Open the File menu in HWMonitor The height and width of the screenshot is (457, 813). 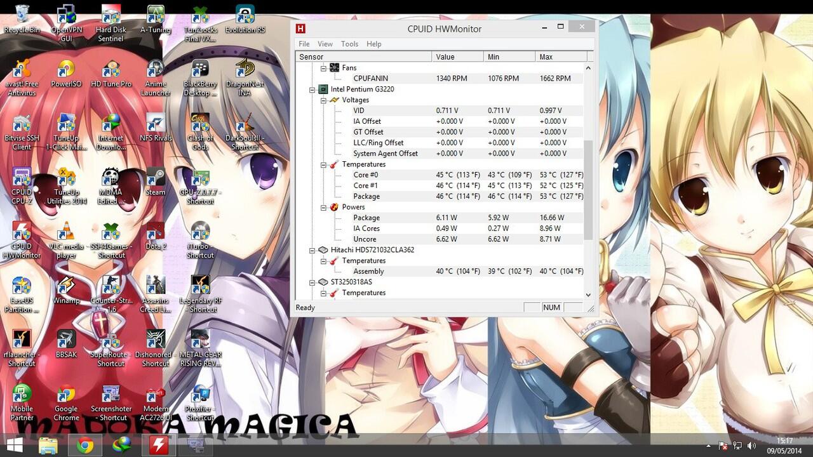tap(304, 44)
